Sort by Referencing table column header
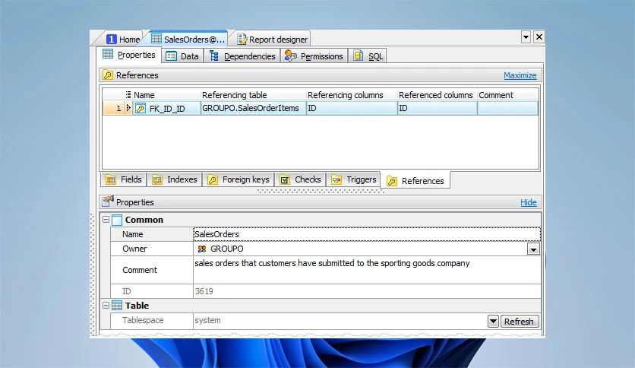Image resolution: width=635 pixels, height=368 pixels. coord(253,95)
